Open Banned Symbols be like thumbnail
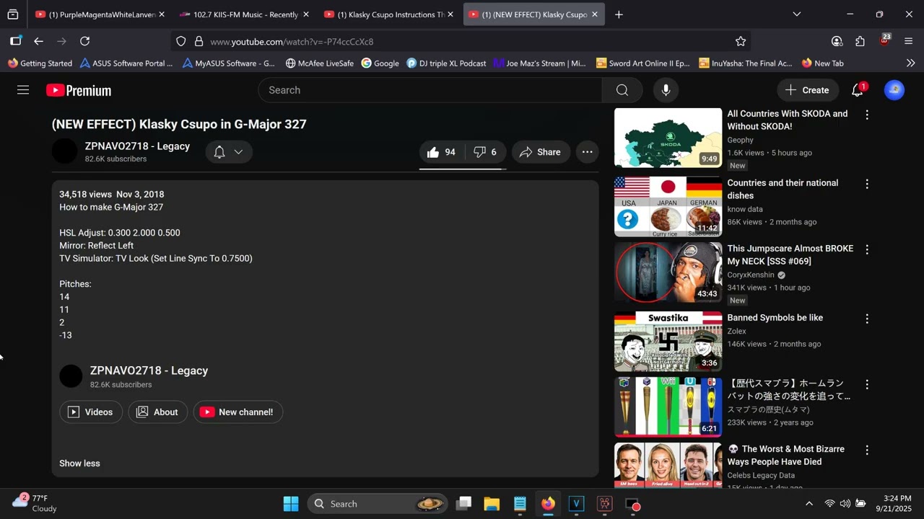 tap(668, 342)
